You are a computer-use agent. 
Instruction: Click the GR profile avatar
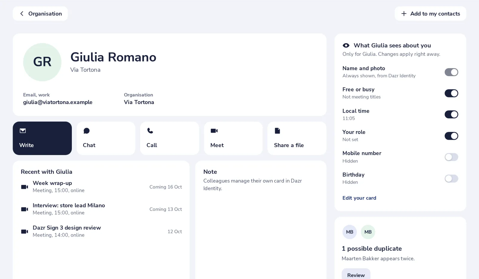coord(42,62)
